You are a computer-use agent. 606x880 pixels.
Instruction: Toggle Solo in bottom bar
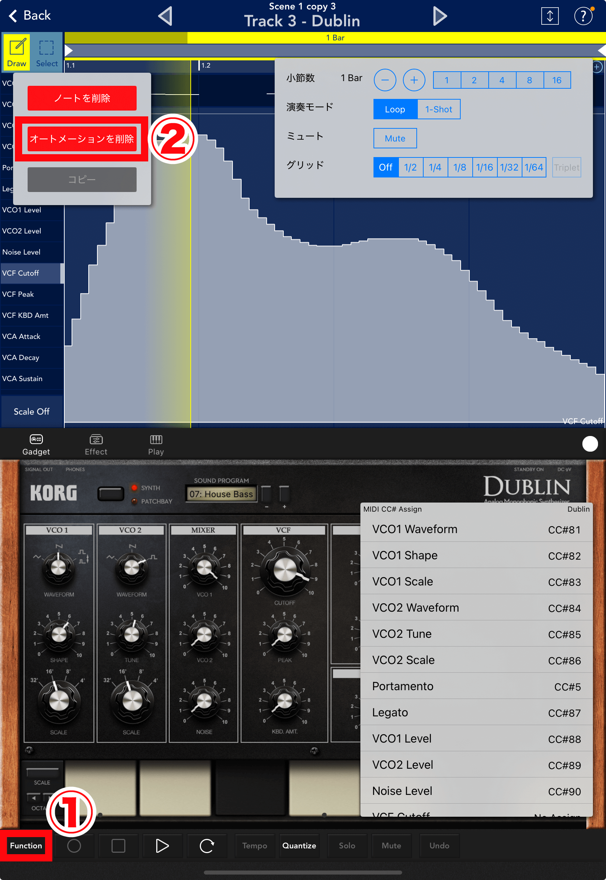(347, 846)
